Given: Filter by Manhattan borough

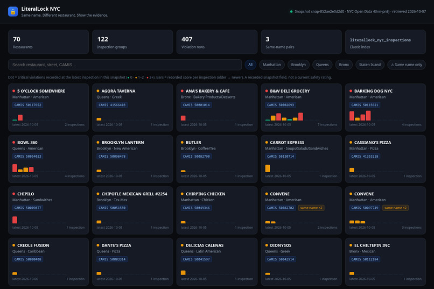Looking at the screenshot, I should (x=271, y=65).
